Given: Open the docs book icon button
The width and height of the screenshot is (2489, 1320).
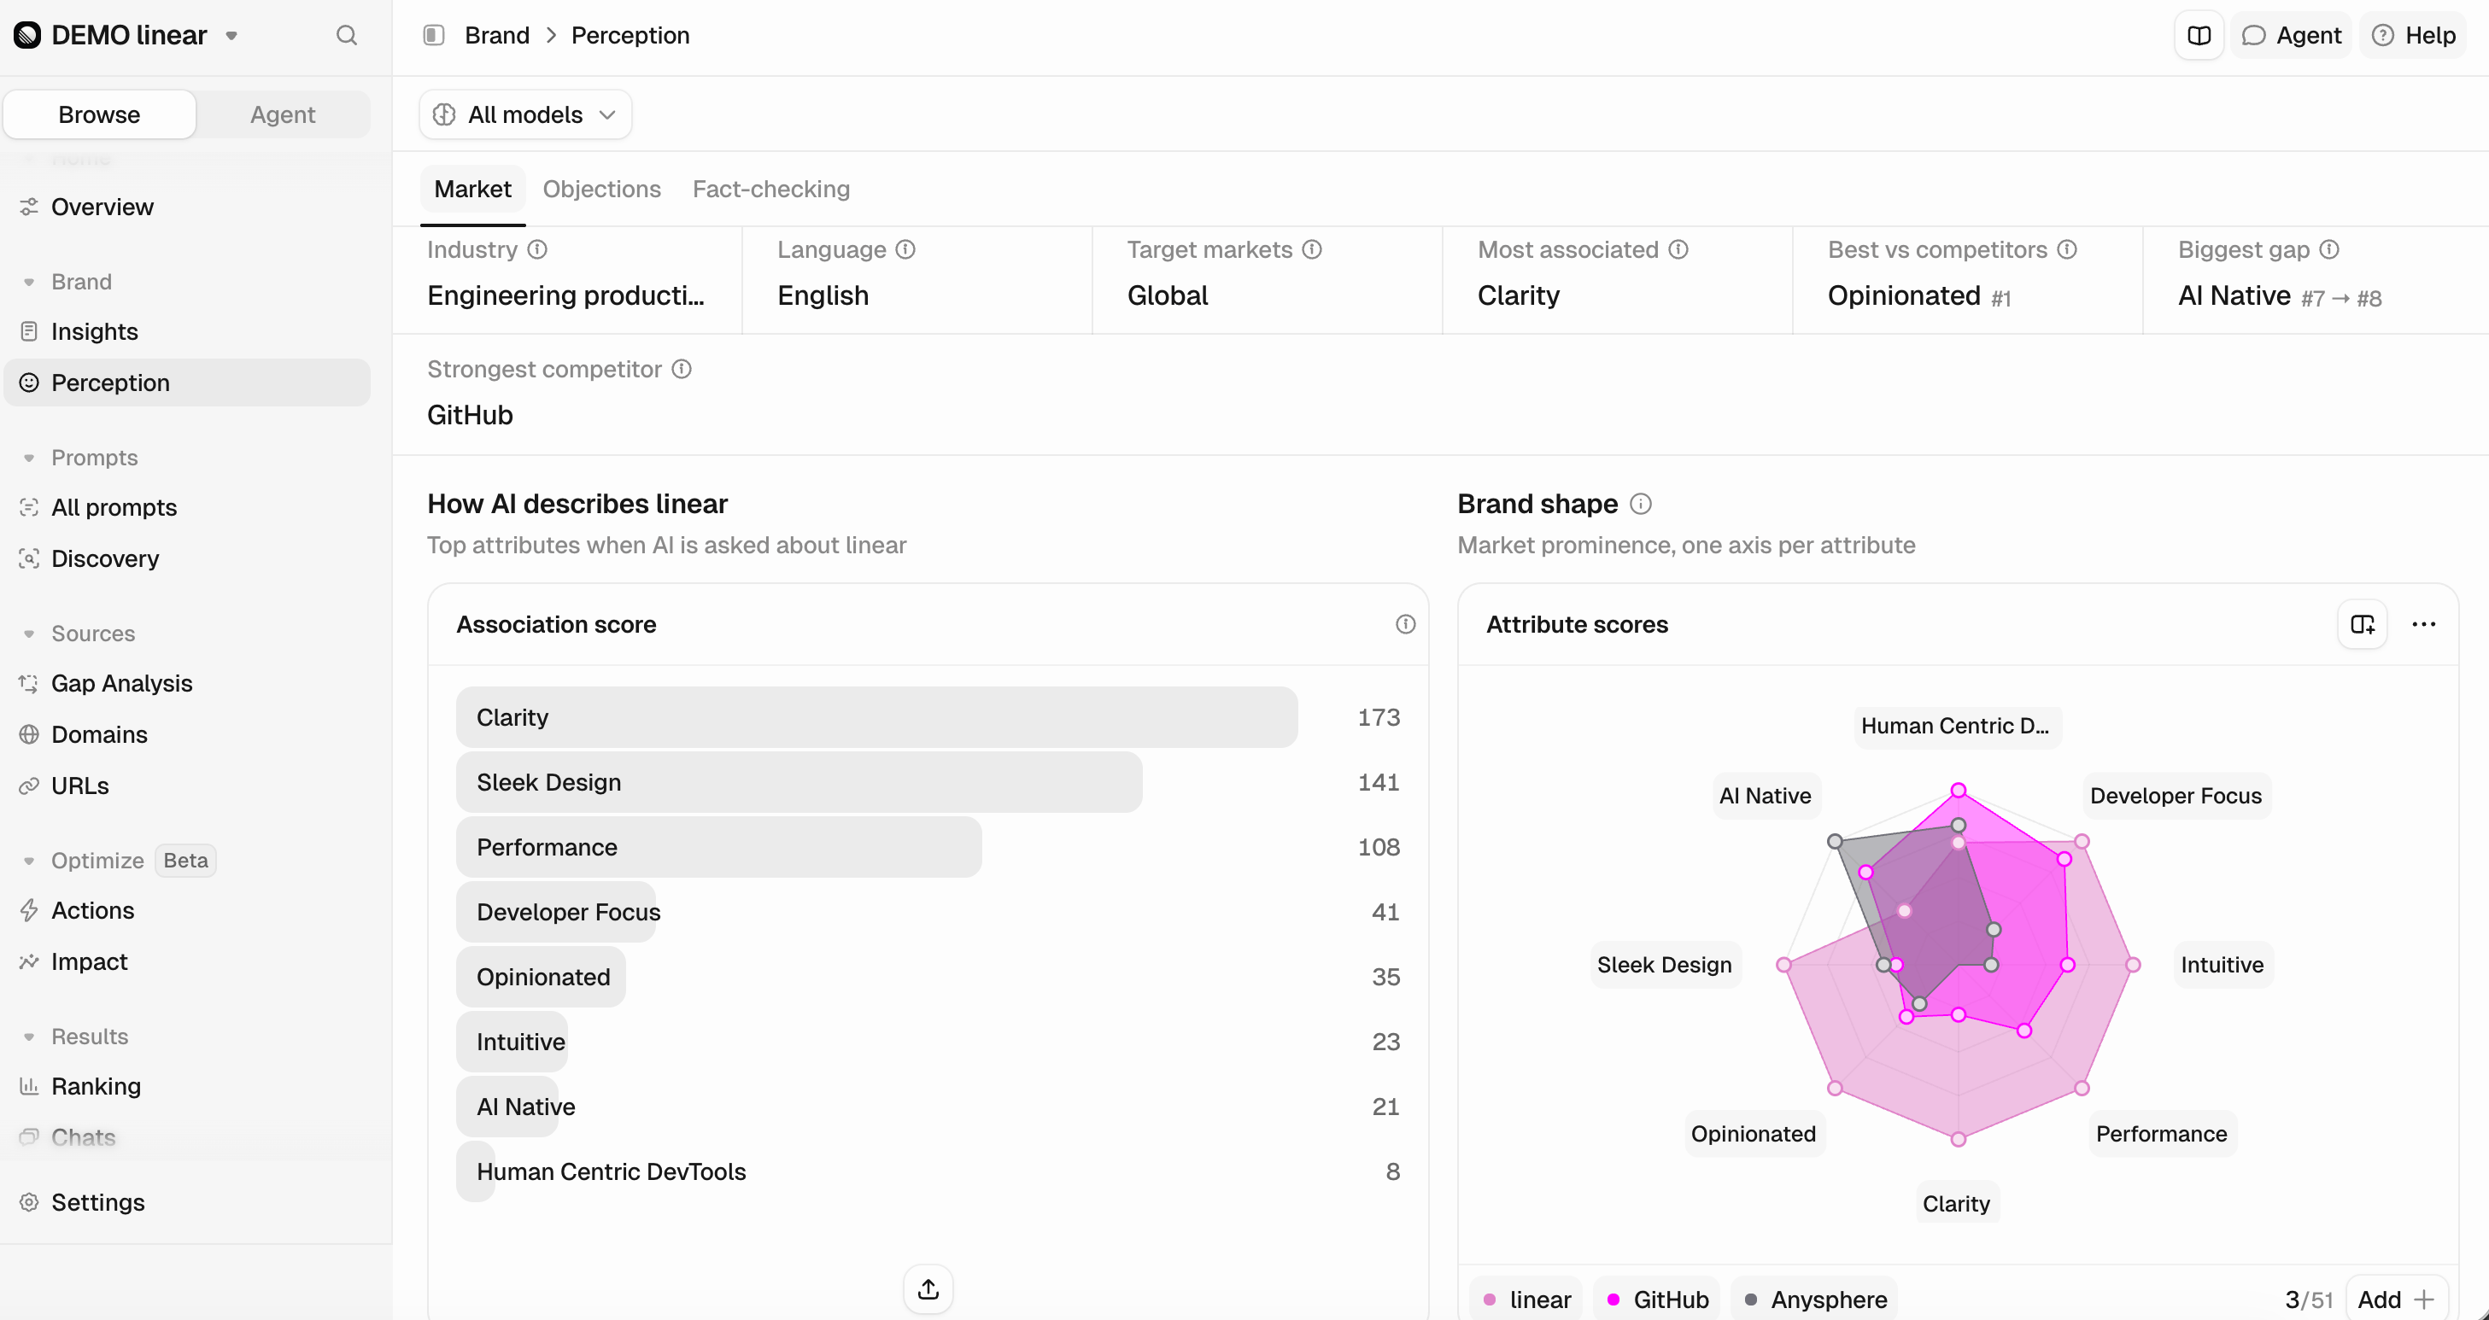Looking at the screenshot, I should [x=2199, y=36].
